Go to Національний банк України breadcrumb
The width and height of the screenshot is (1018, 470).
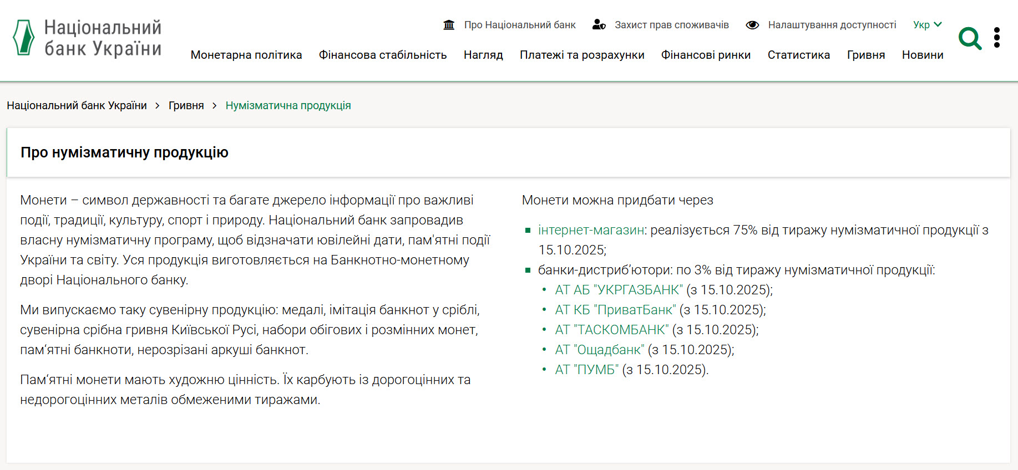[x=77, y=105]
